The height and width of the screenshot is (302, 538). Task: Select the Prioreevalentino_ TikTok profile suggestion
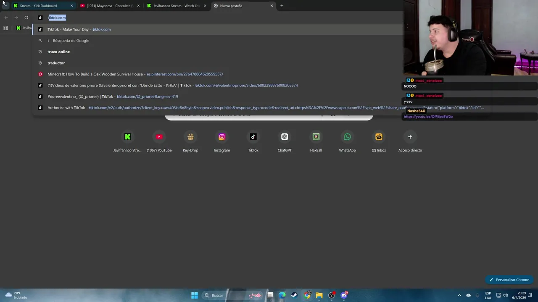click(218, 96)
